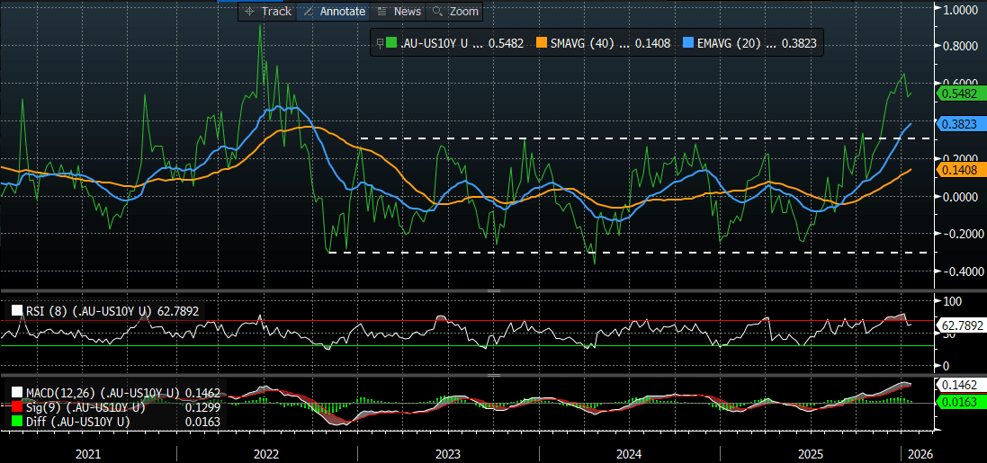The width and height of the screenshot is (987, 463).
Task: Click the 0.5482 green price axis tag
Action: point(958,93)
